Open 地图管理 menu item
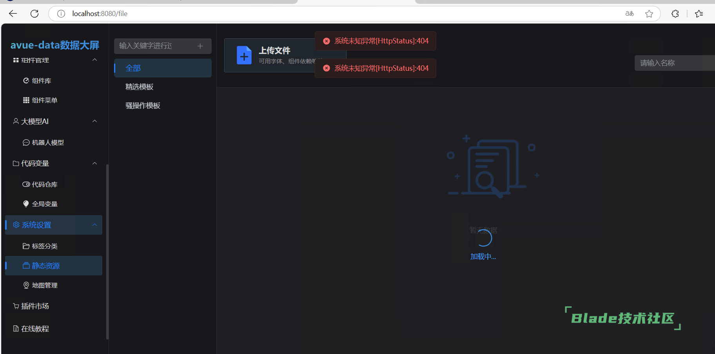The width and height of the screenshot is (715, 354). click(54, 285)
